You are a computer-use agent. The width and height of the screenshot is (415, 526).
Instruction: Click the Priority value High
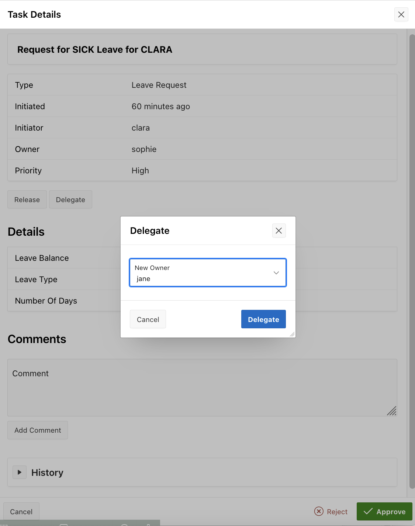point(140,170)
